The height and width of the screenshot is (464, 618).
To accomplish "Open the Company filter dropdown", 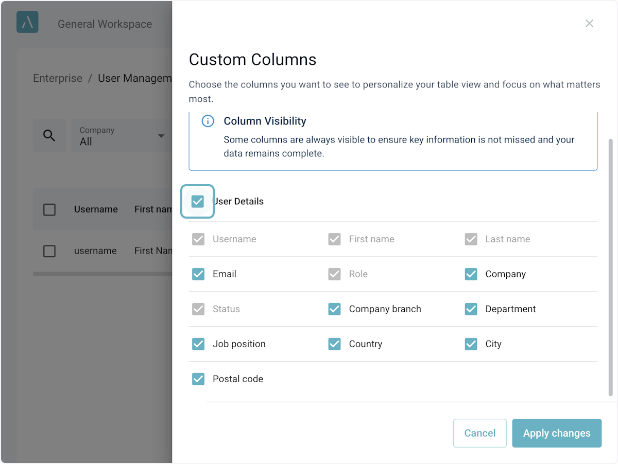I will coord(122,136).
